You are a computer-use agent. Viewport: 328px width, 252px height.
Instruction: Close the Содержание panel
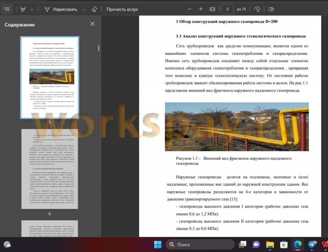tap(92, 24)
